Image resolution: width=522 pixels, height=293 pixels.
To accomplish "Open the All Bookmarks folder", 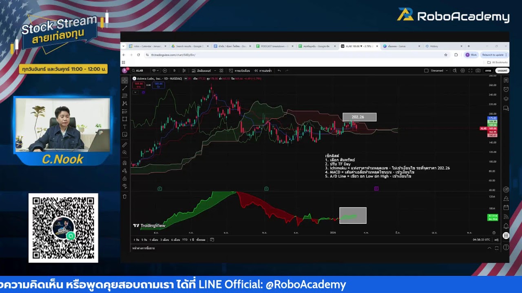I will (x=498, y=62).
